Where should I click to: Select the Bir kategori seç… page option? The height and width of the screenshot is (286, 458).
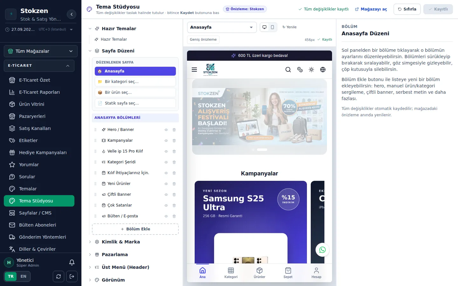coord(135,82)
